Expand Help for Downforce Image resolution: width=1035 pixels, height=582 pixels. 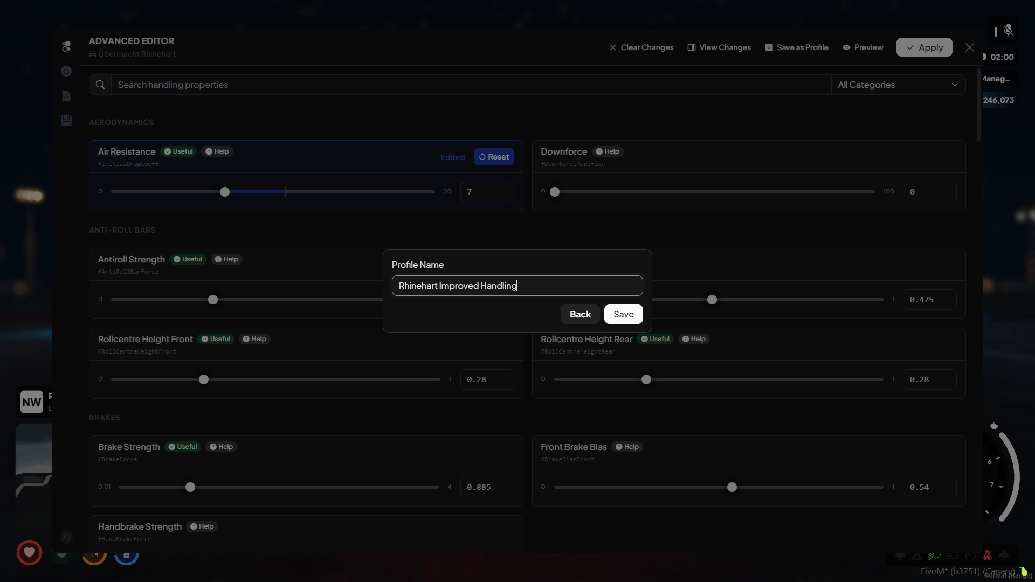(608, 151)
